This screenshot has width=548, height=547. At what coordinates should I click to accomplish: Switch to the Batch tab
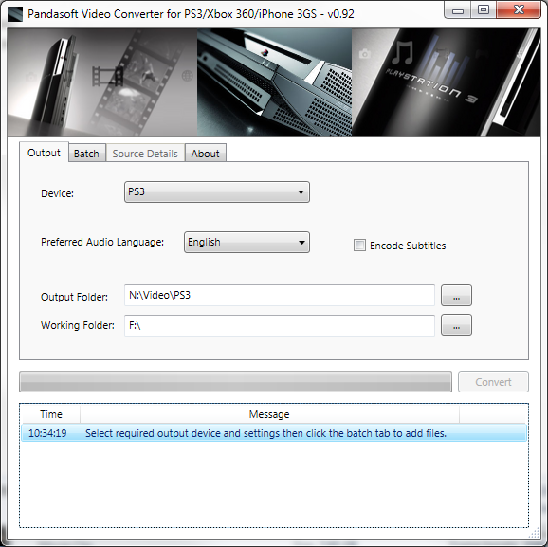point(86,153)
